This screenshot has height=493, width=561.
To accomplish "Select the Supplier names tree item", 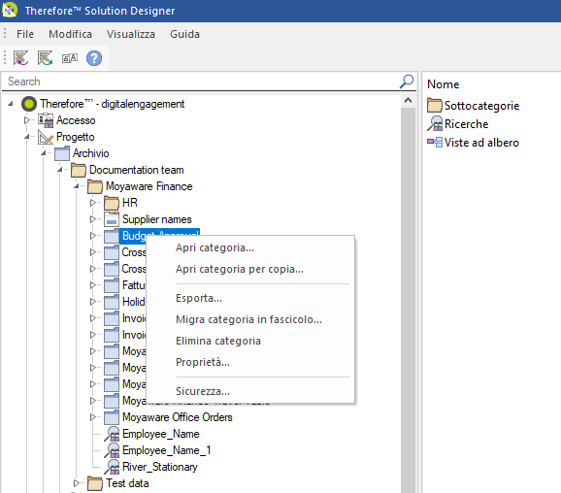I will (156, 219).
